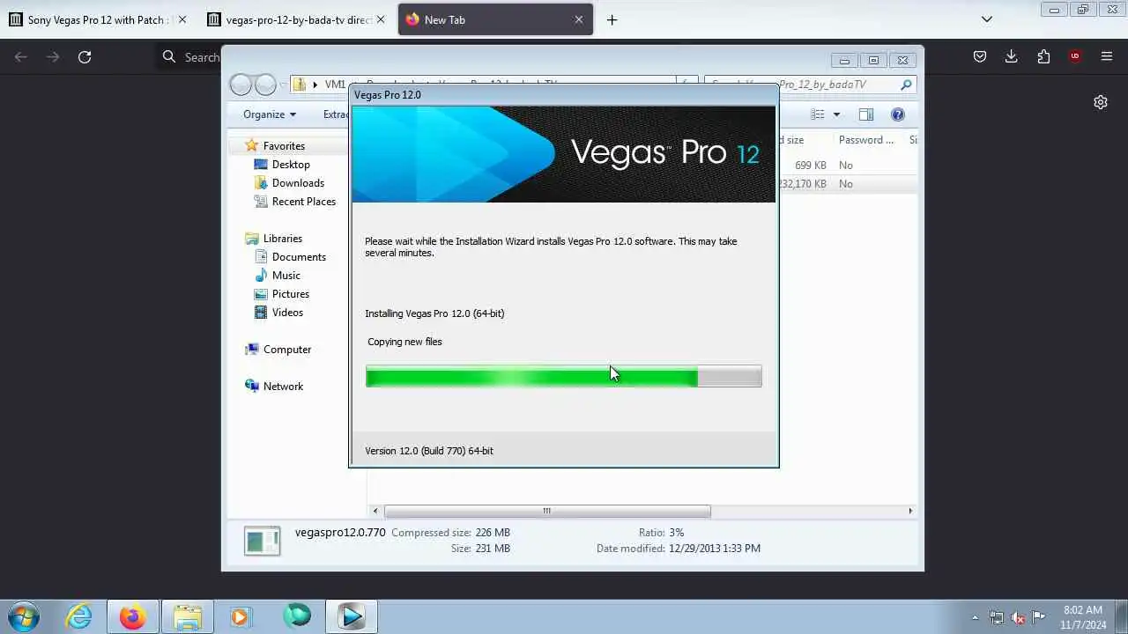Select Network in navigation pane

coord(283,387)
